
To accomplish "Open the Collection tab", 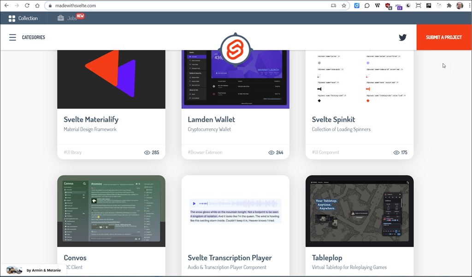I will (x=23, y=18).
